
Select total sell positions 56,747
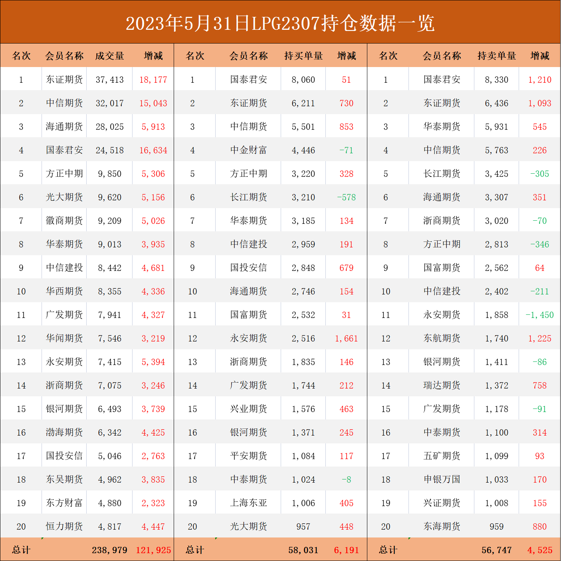(x=496, y=550)
